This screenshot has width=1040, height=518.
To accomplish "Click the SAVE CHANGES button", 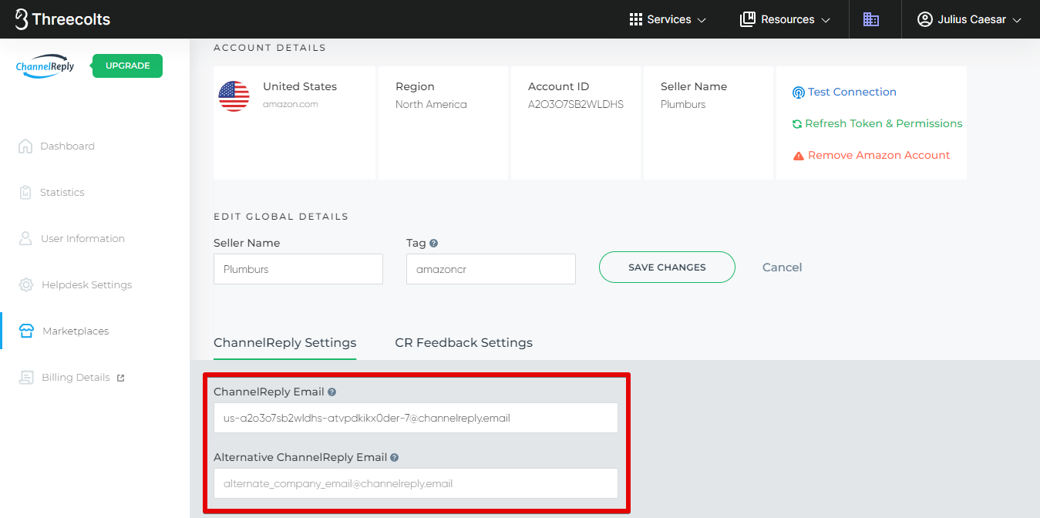I will (667, 267).
